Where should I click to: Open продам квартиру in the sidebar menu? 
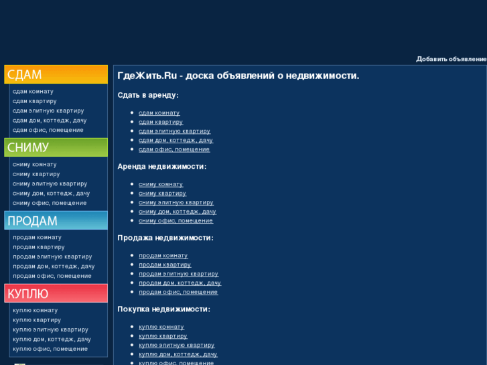[x=39, y=247]
